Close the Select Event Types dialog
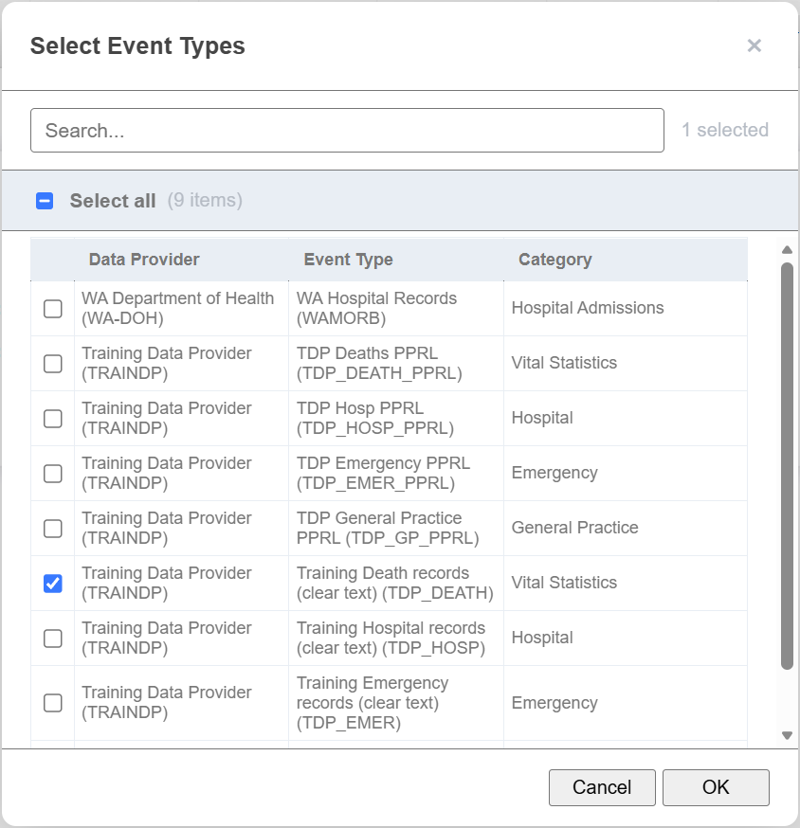This screenshot has height=828, width=800. click(755, 45)
